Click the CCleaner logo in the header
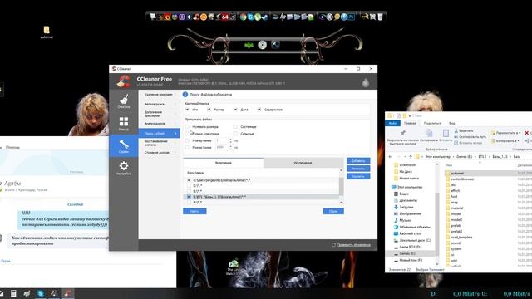This screenshot has width=532, height=299. pyautogui.click(x=124, y=81)
